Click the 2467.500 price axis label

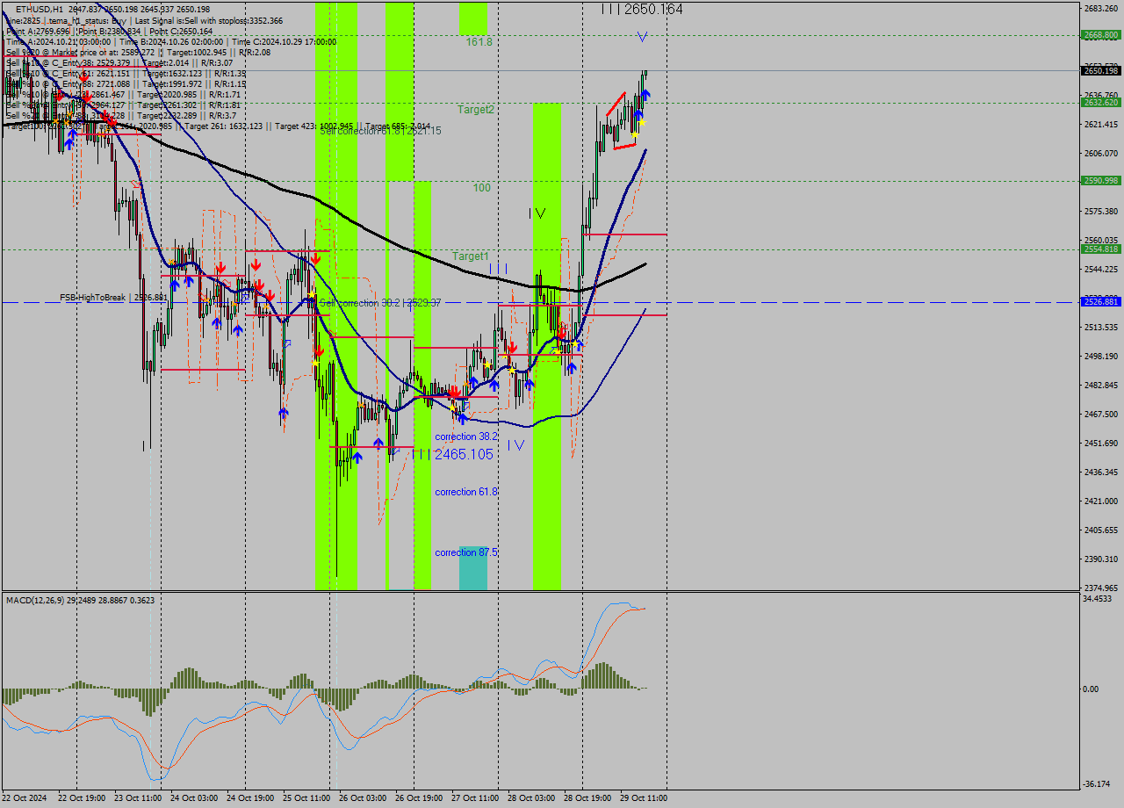pyautogui.click(x=1101, y=415)
